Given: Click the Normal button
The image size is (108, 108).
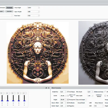Looking at the screenshot, I should pyautogui.click(x=9, y=8).
